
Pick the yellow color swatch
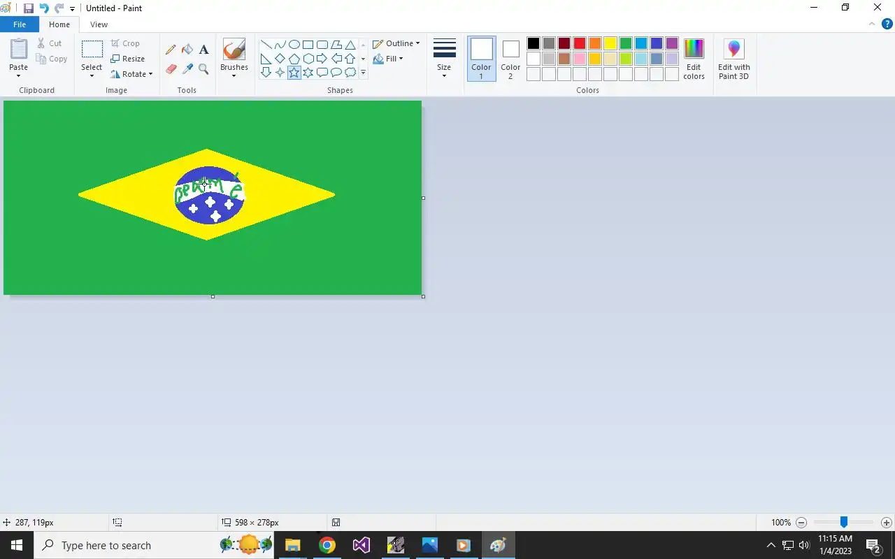click(x=610, y=43)
